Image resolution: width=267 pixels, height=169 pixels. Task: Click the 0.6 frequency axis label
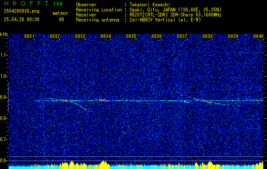(3, 161)
